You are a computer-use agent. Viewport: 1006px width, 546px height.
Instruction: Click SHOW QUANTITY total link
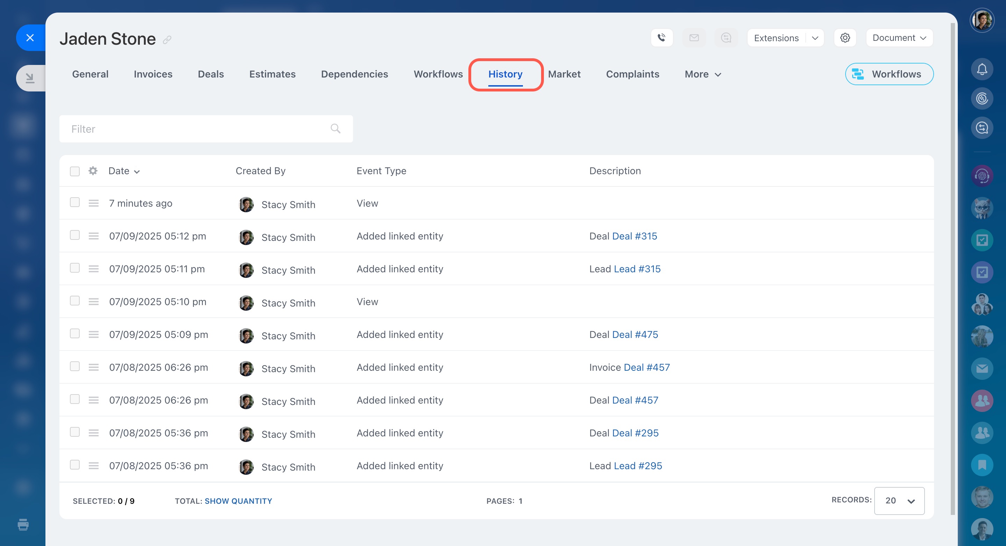tap(238, 501)
